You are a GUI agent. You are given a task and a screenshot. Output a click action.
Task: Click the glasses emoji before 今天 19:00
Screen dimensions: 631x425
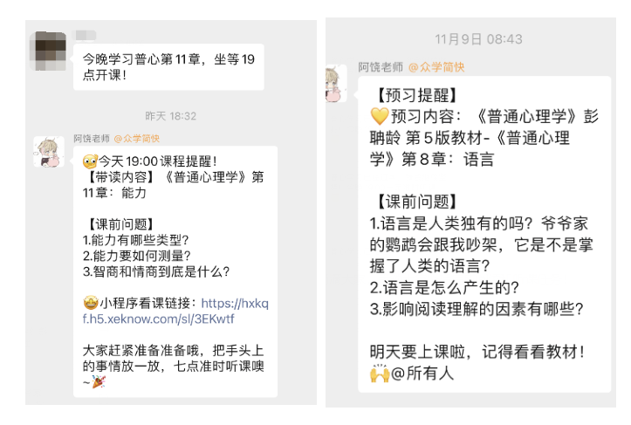[90, 161]
